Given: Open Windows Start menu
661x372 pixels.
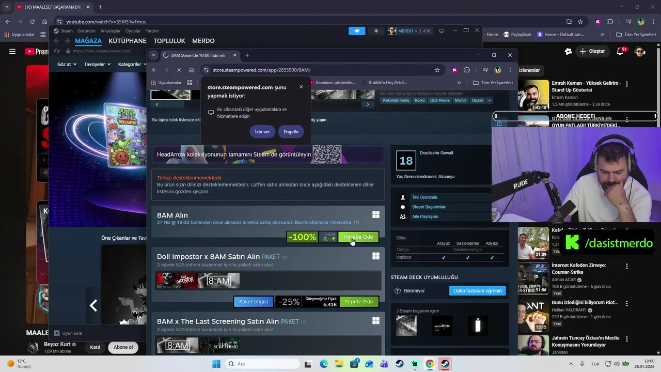Looking at the screenshot, I should pyautogui.click(x=216, y=364).
